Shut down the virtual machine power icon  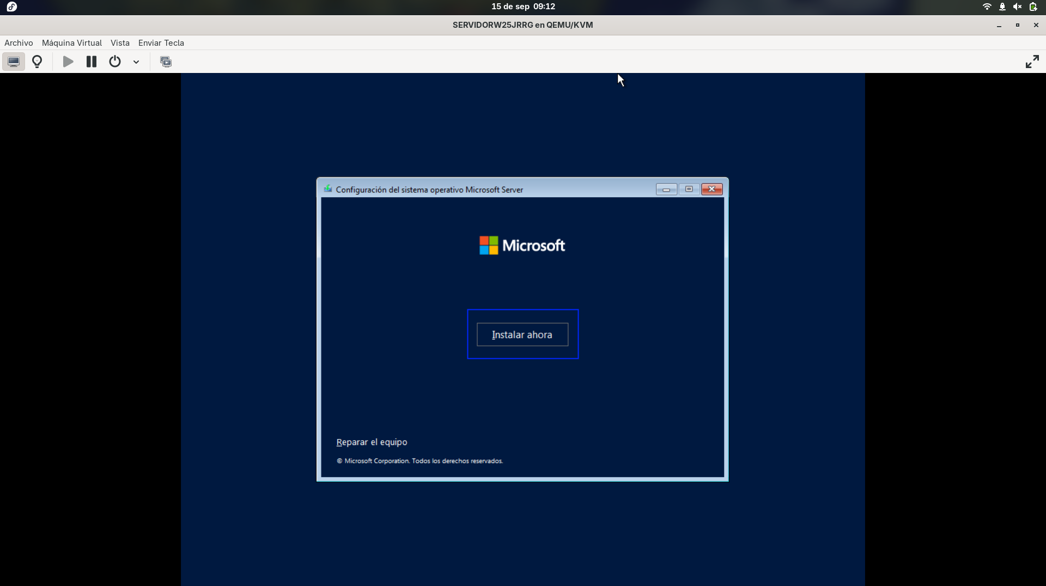pos(115,62)
